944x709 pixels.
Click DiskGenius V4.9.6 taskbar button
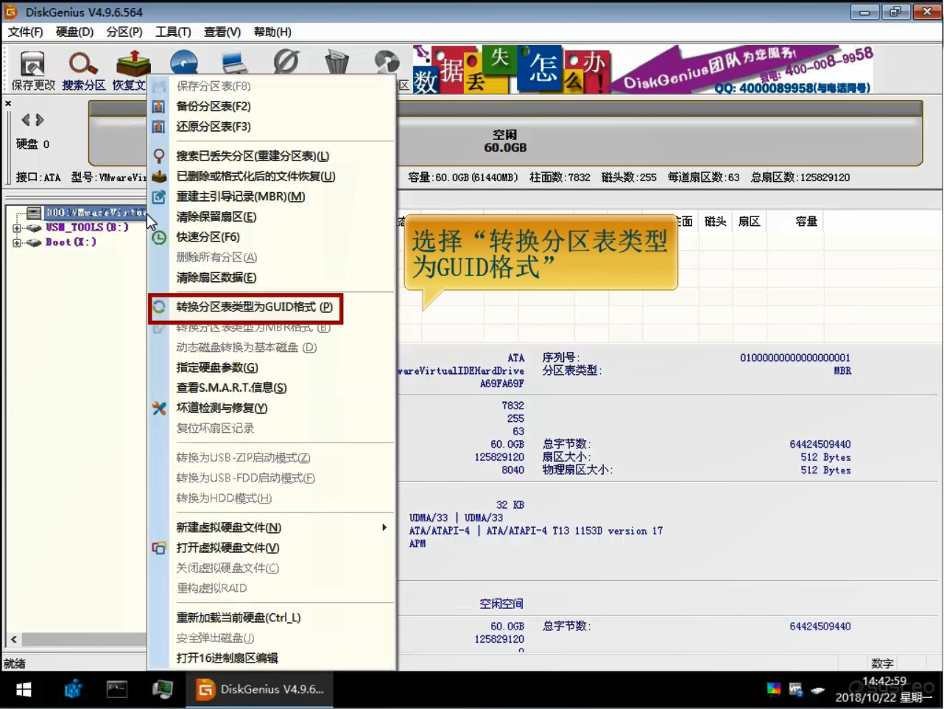pyautogui.click(x=260, y=690)
